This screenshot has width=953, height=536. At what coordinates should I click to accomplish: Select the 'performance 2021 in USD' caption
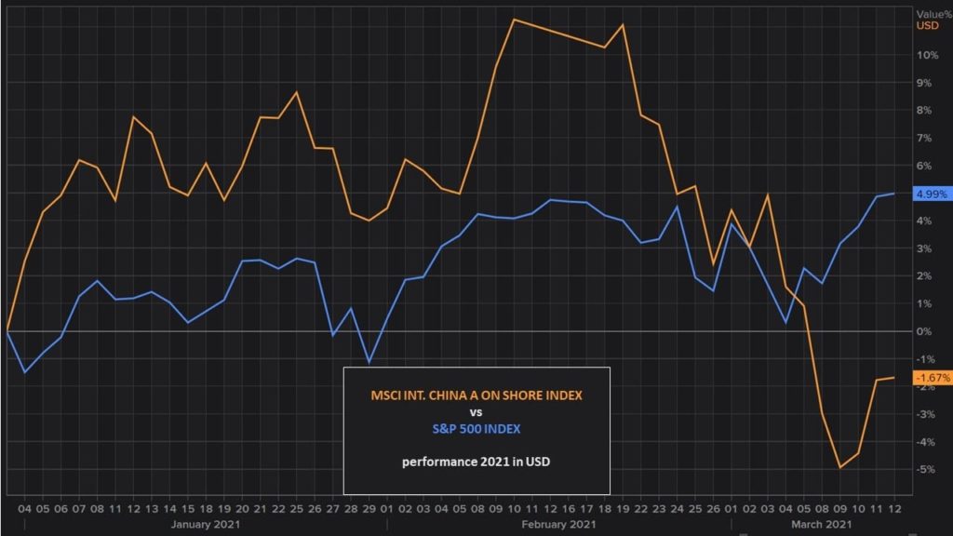(476, 462)
